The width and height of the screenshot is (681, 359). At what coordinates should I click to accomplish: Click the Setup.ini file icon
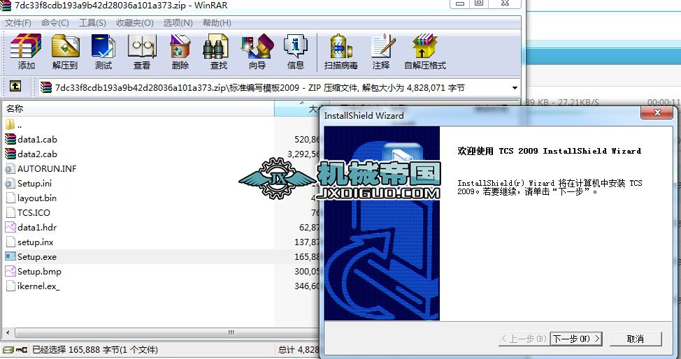pyautogui.click(x=10, y=184)
